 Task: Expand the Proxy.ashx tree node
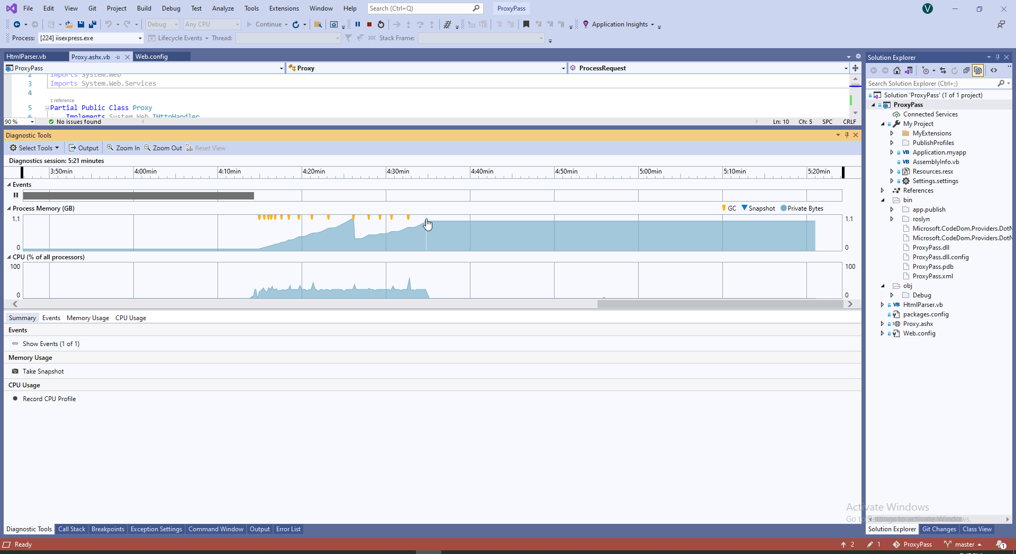882,324
